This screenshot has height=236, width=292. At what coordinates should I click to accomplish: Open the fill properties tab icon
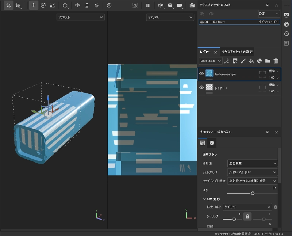pyautogui.click(x=203, y=143)
